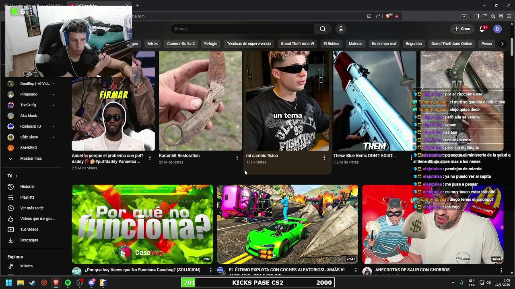Open the Historial clock icon
The height and width of the screenshot is (289, 515).
click(x=11, y=187)
